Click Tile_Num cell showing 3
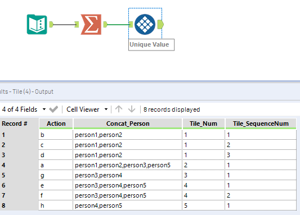The image size is (300, 215). [x=204, y=175]
